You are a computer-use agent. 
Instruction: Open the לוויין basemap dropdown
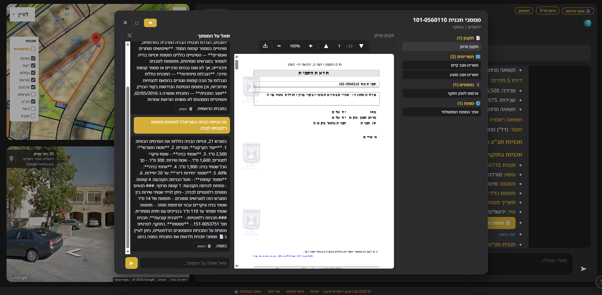22,14
